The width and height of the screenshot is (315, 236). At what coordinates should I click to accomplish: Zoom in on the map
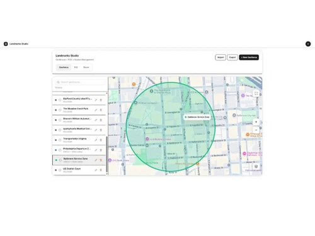pos(256,122)
